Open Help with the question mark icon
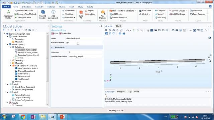 [x=210, y=6]
